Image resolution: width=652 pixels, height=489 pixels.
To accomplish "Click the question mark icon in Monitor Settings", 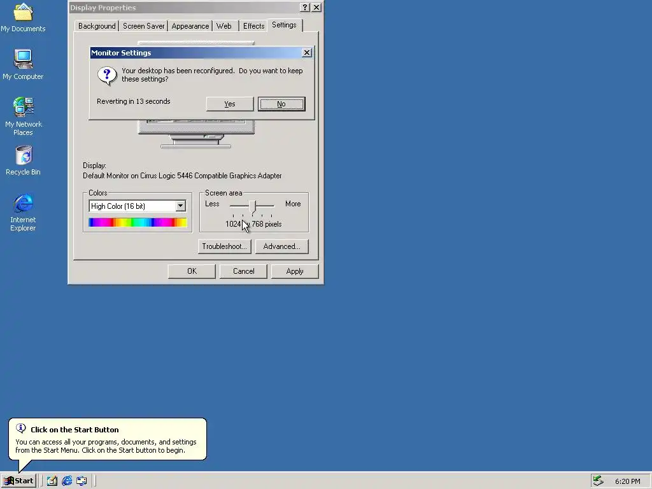I will [107, 76].
